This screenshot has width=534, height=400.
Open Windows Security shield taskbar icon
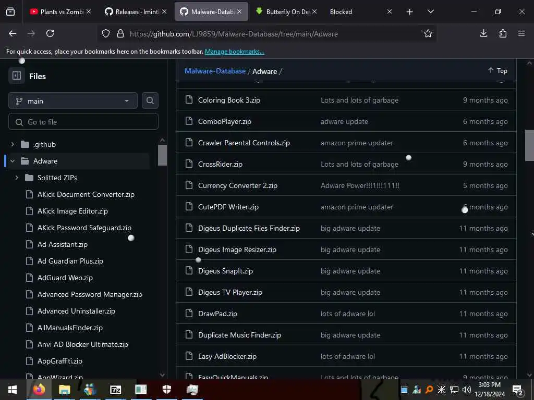[166, 390]
